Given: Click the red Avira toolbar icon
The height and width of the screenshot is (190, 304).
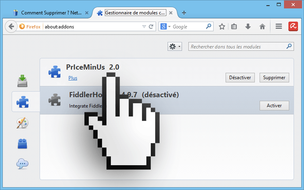Looking at the screenshot, I should tap(293, 26).
